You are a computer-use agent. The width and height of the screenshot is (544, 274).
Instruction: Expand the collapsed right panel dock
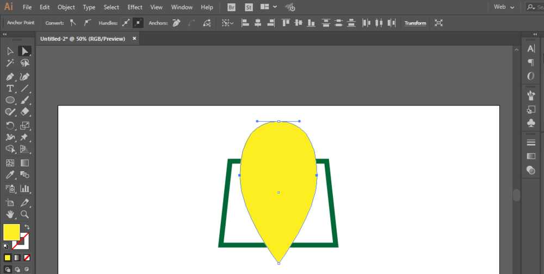coord(535,34)
